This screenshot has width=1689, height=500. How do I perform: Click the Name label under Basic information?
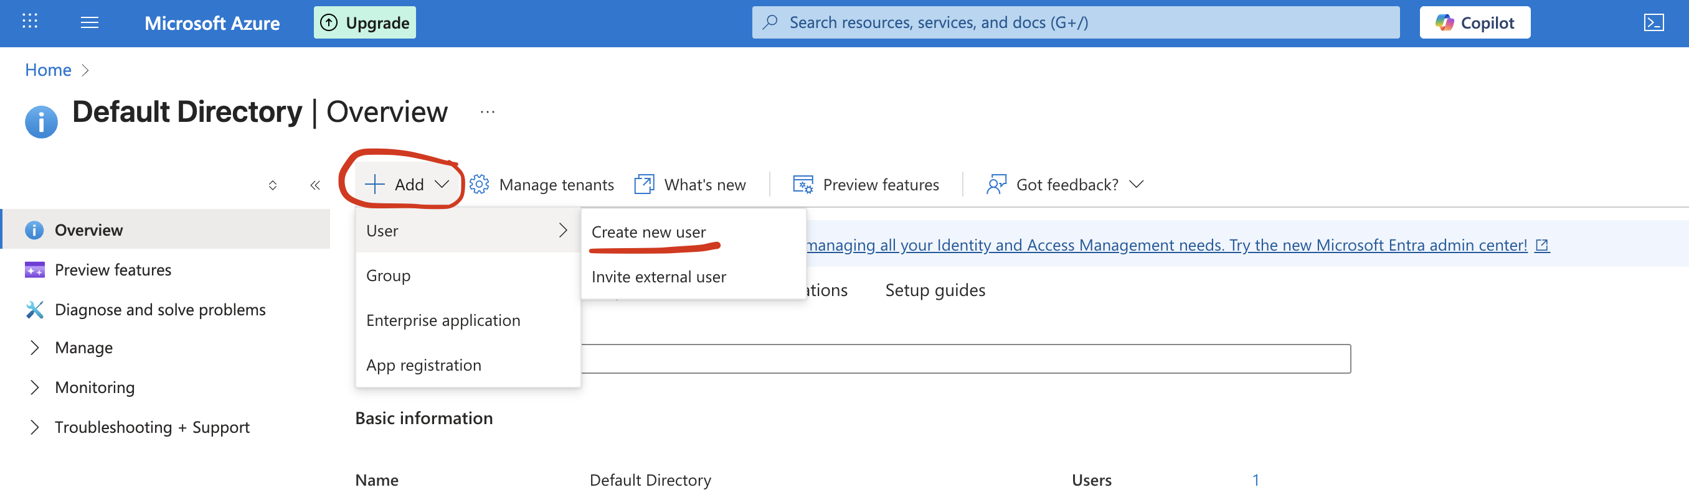pyautogui.click(x=376, y=480)
